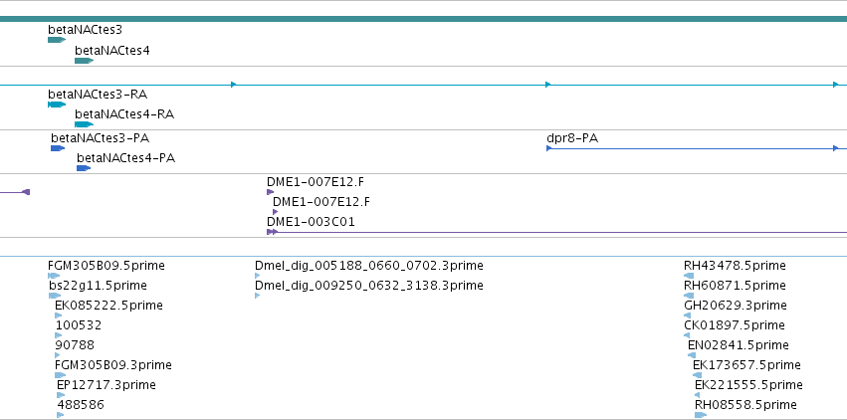This screenshot has height=420, width=847.
Task: Click the thick teal chromosome bar at top
Action: 424,19
